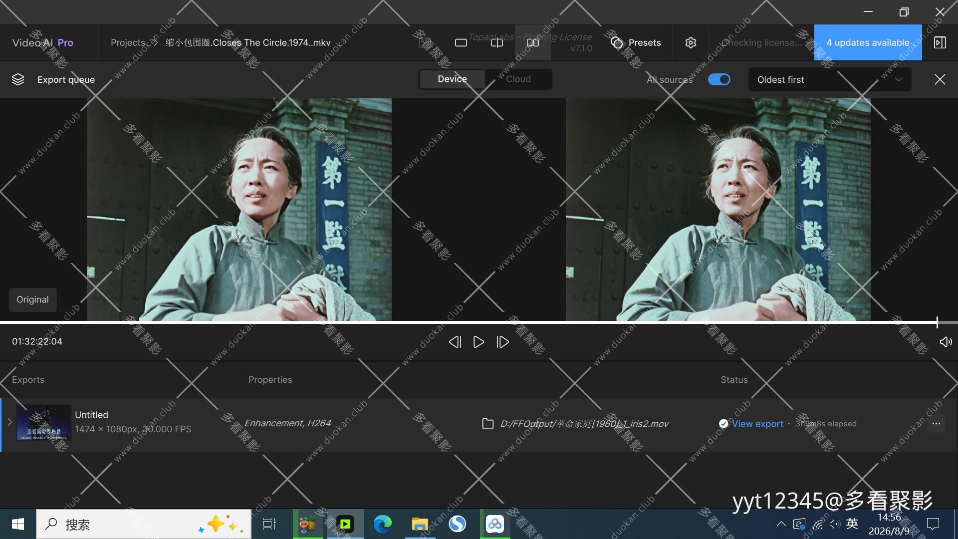The width and height of the screenshot is (958, 539).
Task: Click the volume speaker icon
Action: [x=946, y=342]
